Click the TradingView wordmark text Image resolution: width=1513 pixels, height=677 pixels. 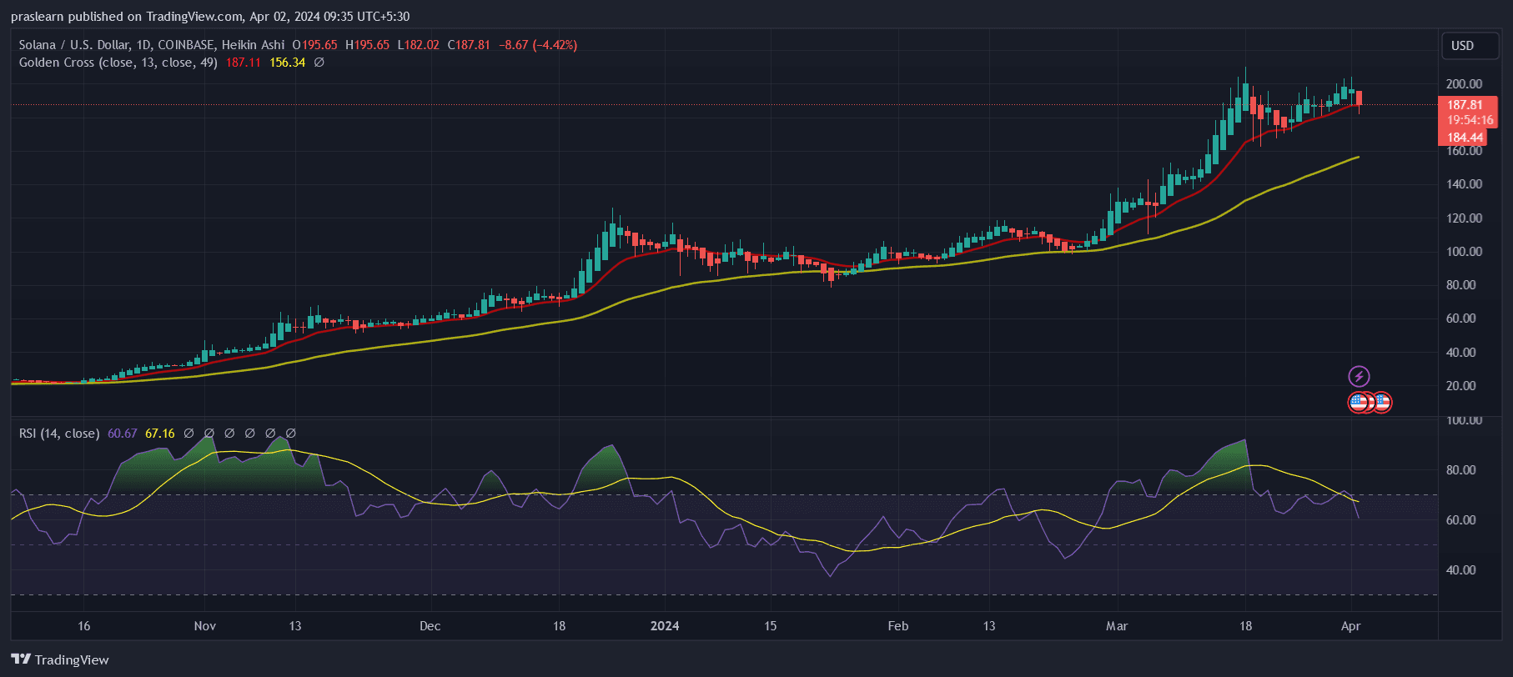tap(72, 660)
